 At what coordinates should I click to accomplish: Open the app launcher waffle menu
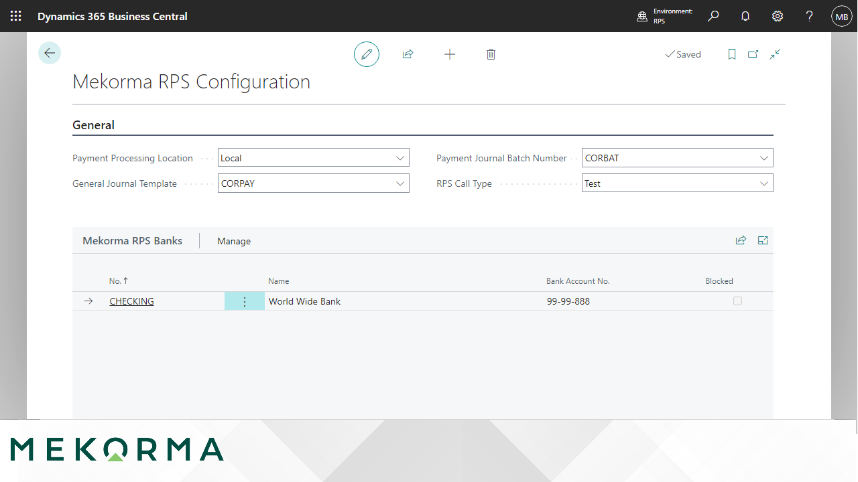15,16
